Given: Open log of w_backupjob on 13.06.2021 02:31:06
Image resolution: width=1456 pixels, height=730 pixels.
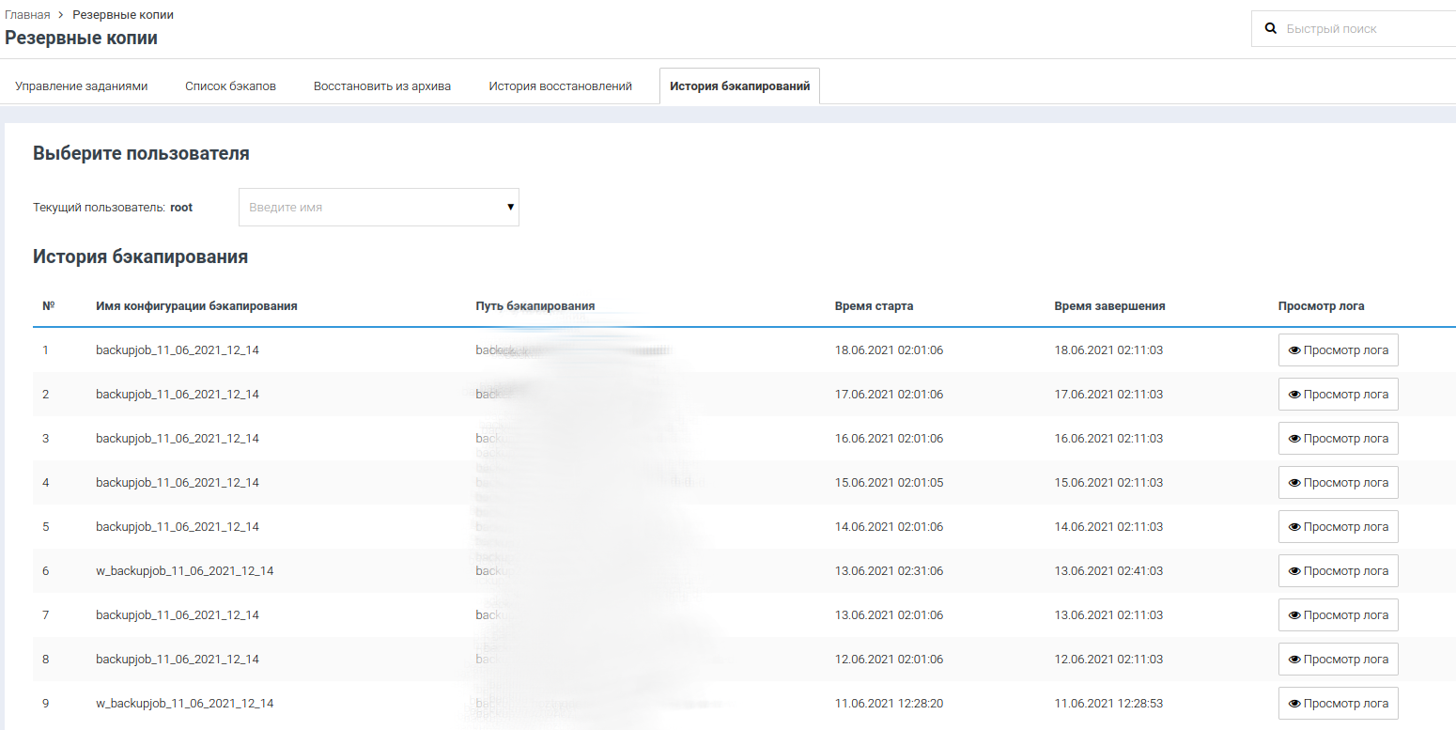Looking at the screenshot, I should coord(1338,571).
